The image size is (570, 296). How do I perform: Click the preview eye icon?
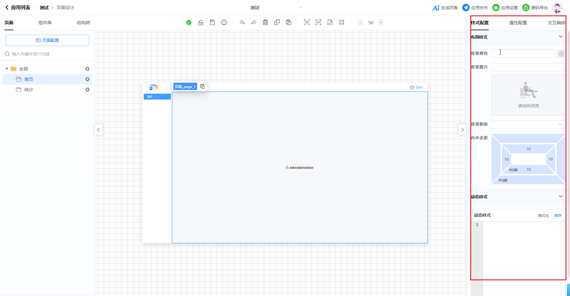click(307, 23)
